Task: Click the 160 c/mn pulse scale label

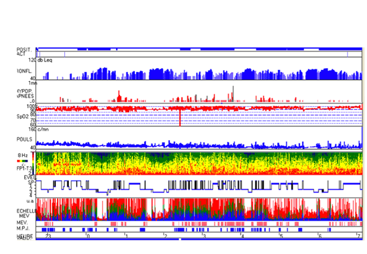Action: (39, 130)
